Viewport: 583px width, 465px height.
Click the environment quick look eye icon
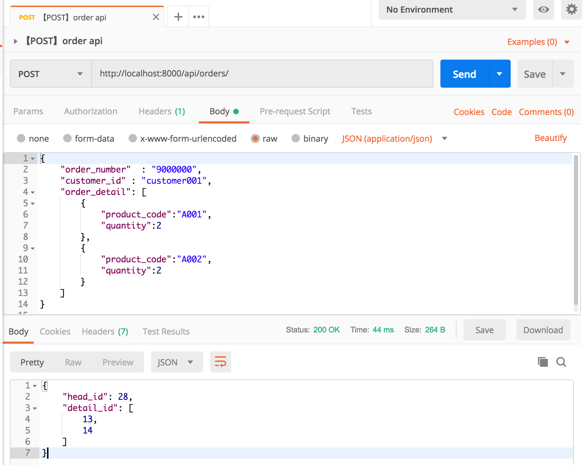(x=543, y=9)
